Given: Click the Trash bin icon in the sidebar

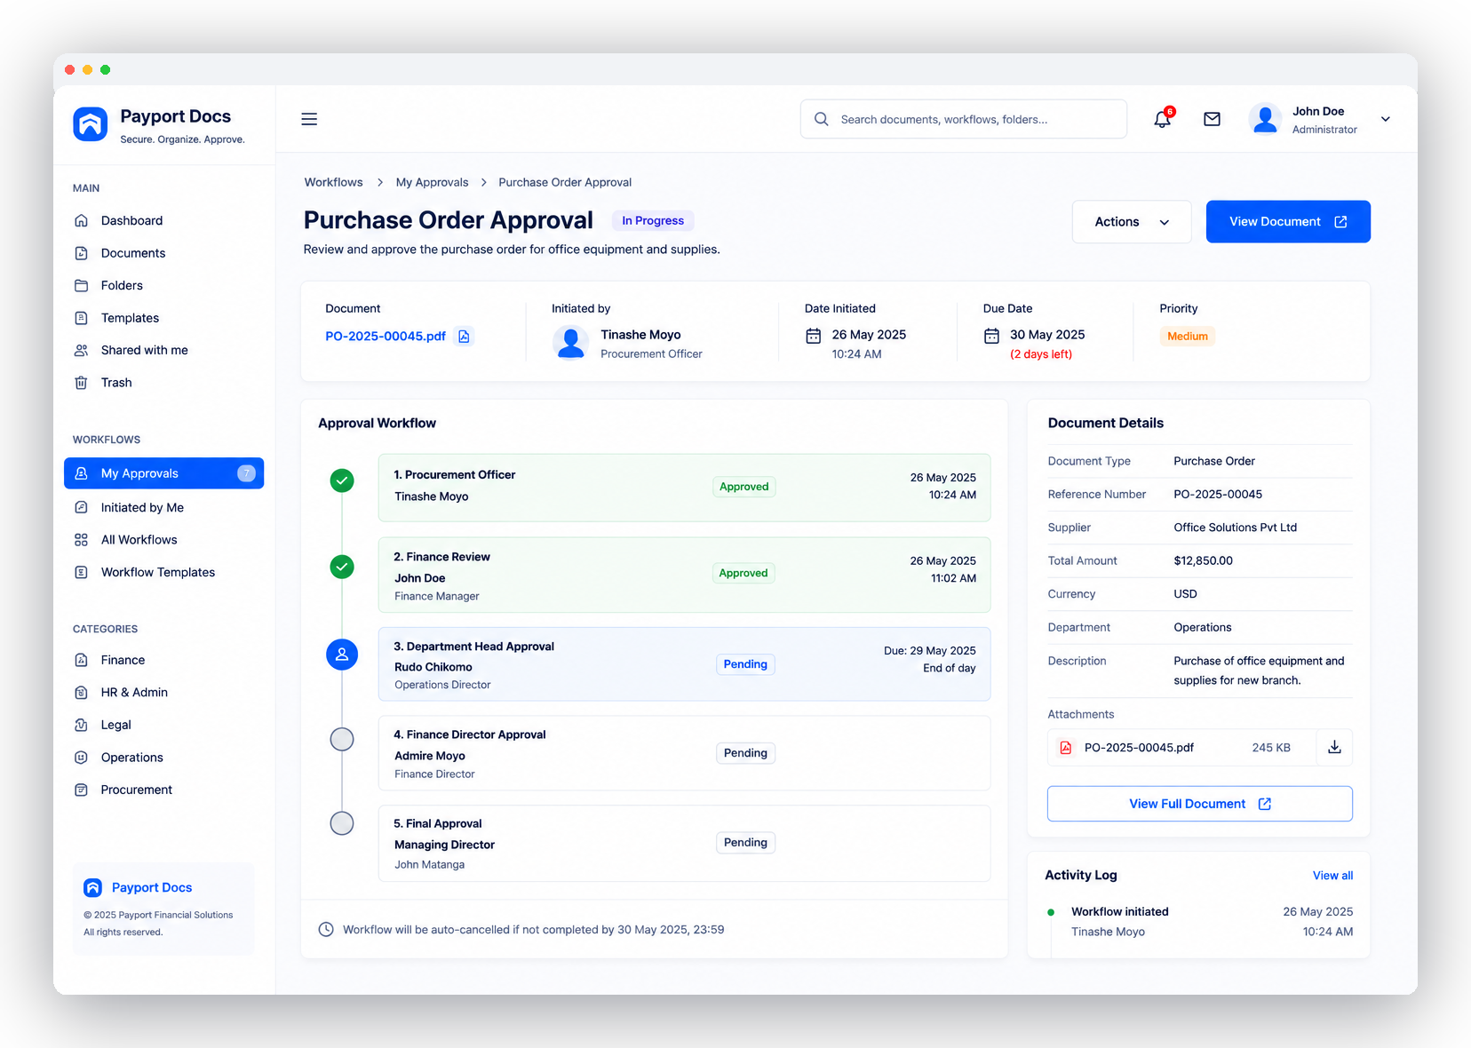Looking at the screenshot, I should [81, 383].
